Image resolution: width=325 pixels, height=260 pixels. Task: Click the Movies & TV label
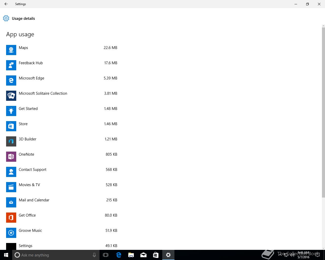pos(29,185)
